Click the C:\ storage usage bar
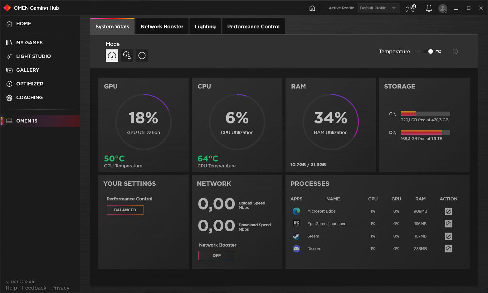The width and height of the screenshot is (488, 293). point(426,114)
